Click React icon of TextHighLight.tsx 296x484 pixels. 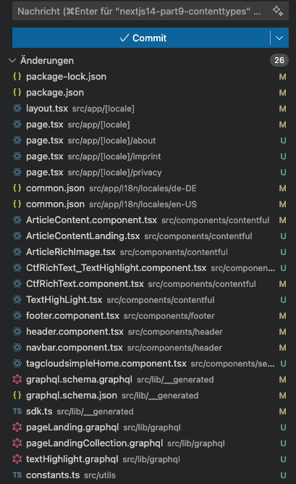(x=17, y=300)
